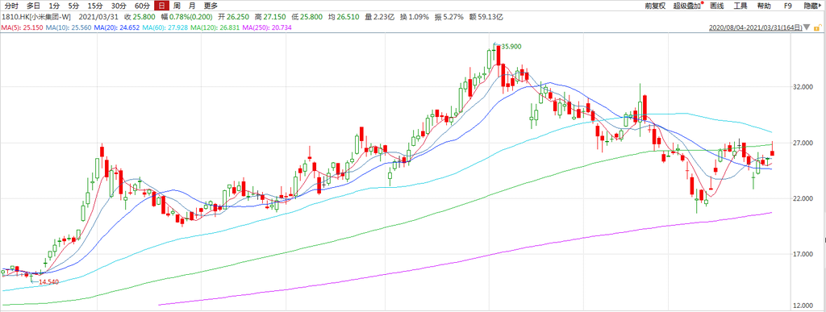826x312 pixels.
Task: Open the 60分 hourly chart
Action: click(x=142, y=6)
